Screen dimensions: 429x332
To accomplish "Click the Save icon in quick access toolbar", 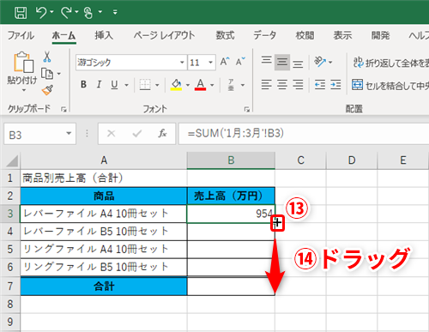I will [x=21, y=13].
